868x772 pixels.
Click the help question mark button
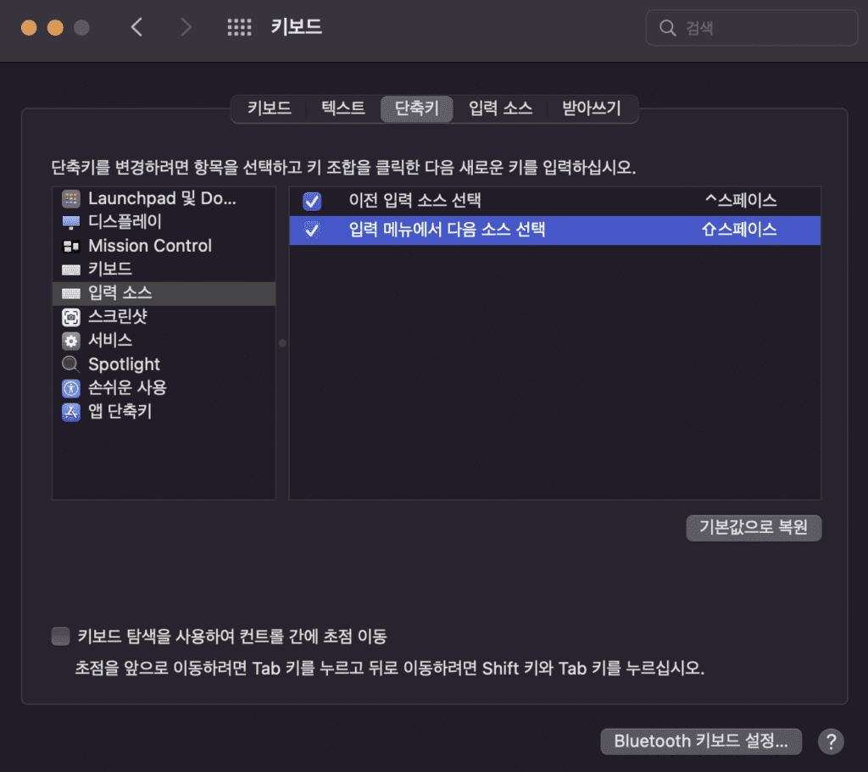tap(831, 741)
